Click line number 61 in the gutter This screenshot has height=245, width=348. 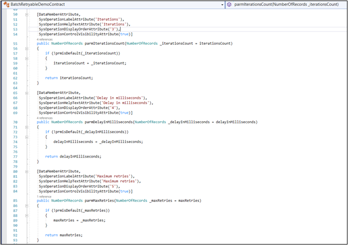tap(15, 73)
